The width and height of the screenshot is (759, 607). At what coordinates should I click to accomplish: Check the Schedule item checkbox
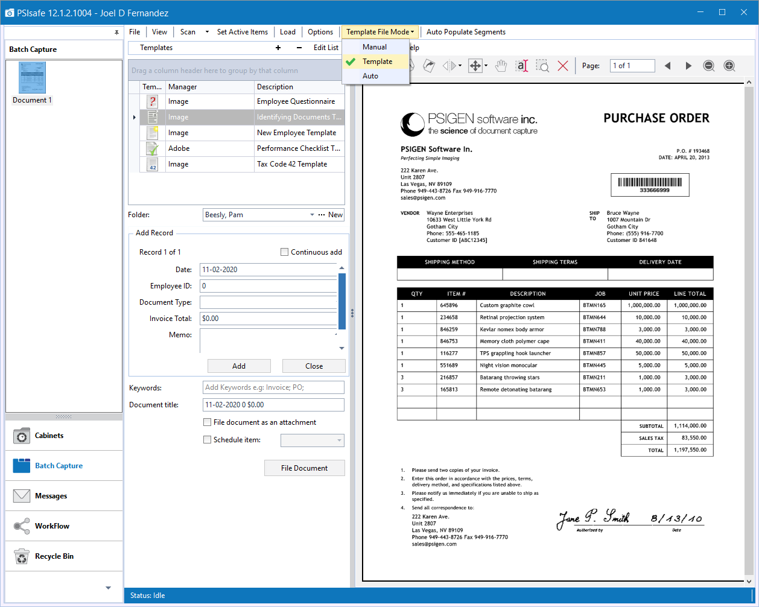point(208,440)
